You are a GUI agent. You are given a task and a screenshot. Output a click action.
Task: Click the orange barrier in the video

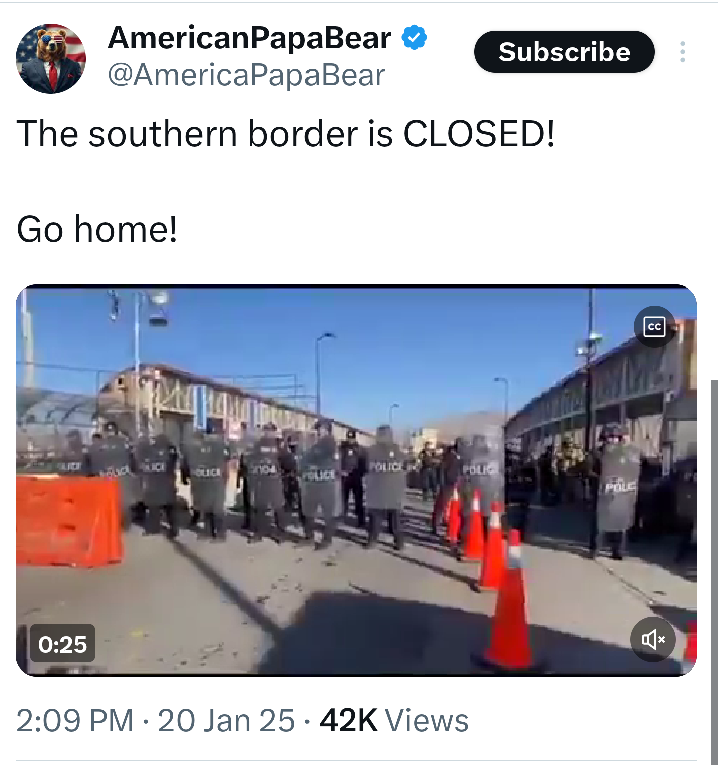point(68,521)
